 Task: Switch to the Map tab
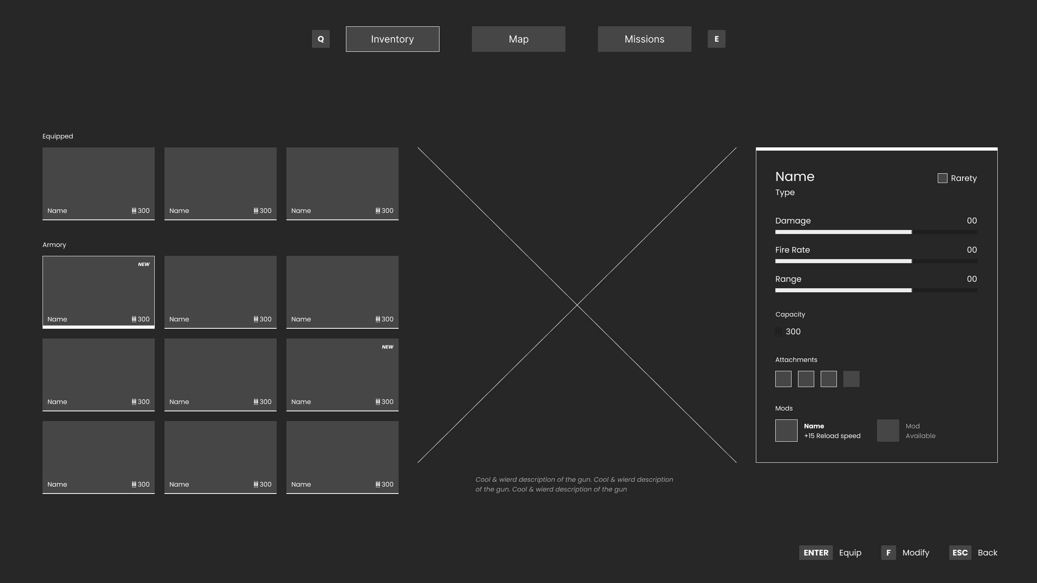pyautogui.click(x=518, y=39)
